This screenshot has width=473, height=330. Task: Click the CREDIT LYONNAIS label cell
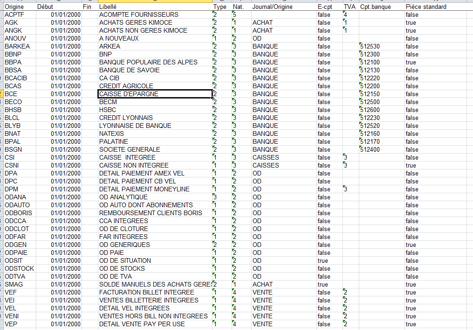pos(126,118)
